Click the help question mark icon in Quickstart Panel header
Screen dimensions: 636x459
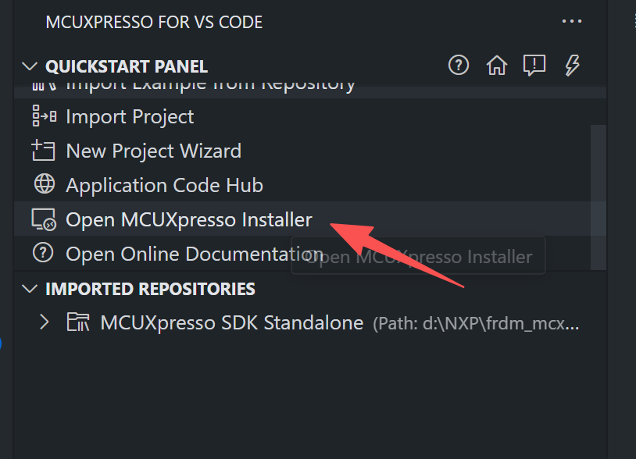coord(459,66)
